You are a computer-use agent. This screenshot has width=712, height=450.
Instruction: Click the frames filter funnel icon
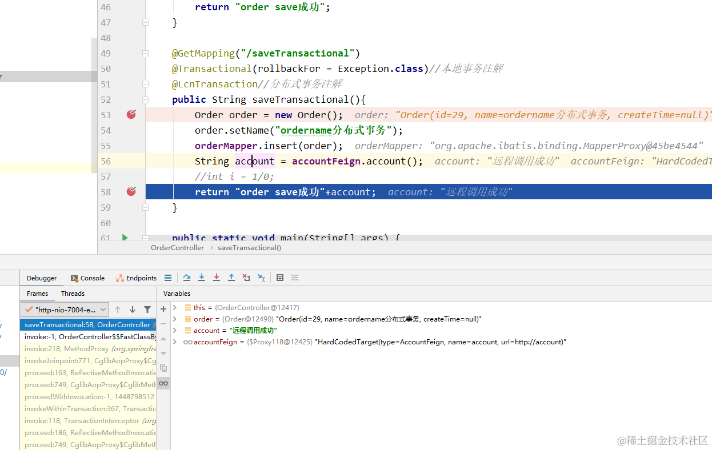click(147, 310)
